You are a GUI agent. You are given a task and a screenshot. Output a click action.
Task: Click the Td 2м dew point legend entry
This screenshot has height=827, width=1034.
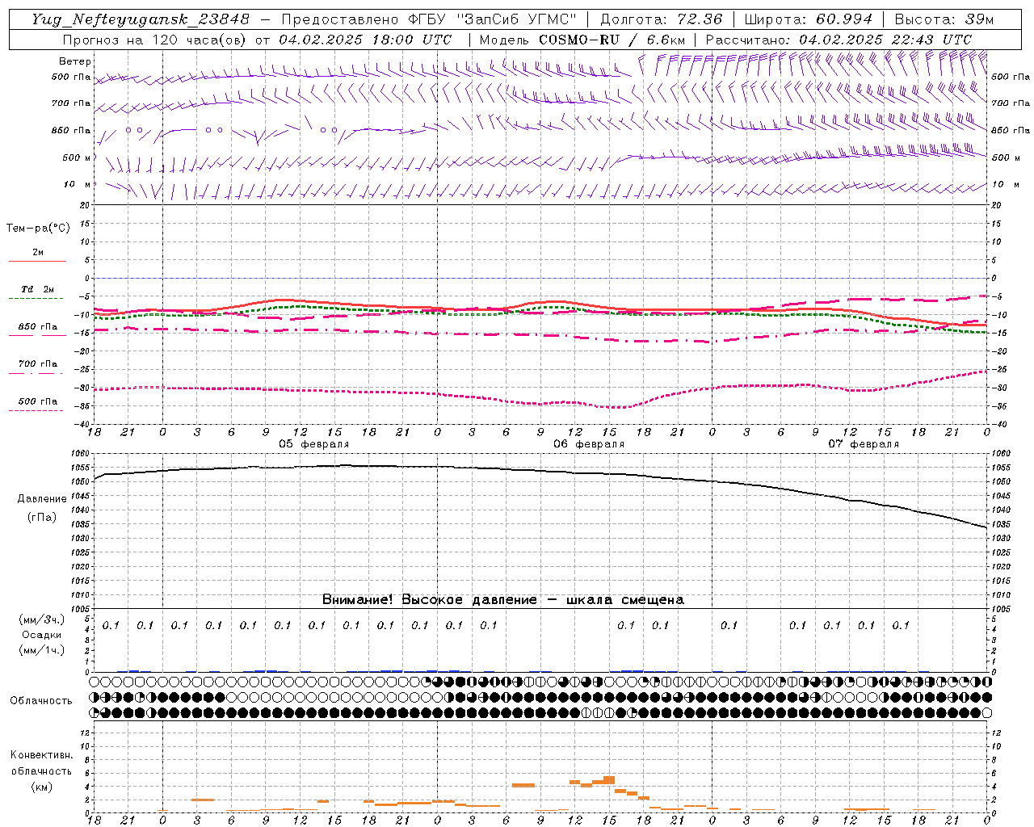(38, 289)
